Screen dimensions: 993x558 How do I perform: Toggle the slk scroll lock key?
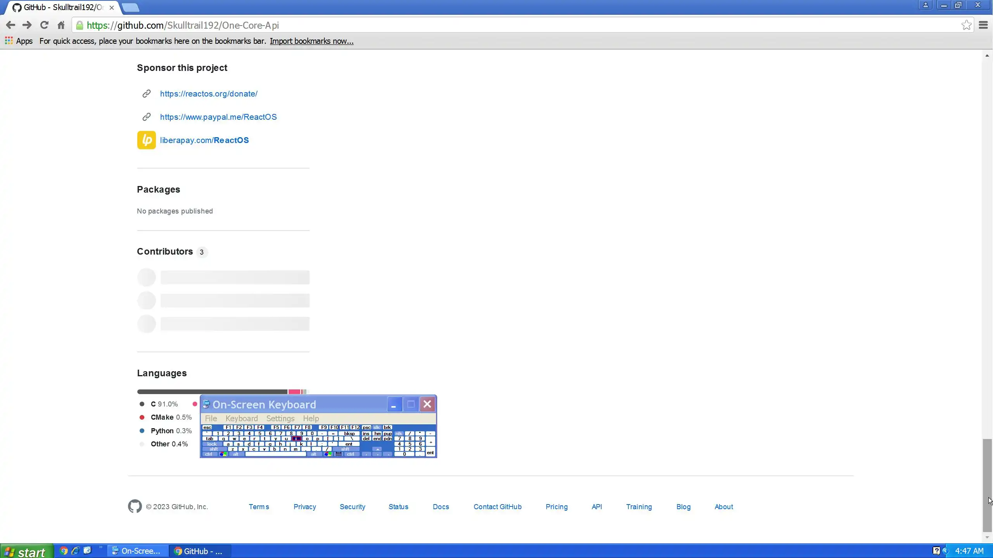pyautogui.click(x=376, y=427)
